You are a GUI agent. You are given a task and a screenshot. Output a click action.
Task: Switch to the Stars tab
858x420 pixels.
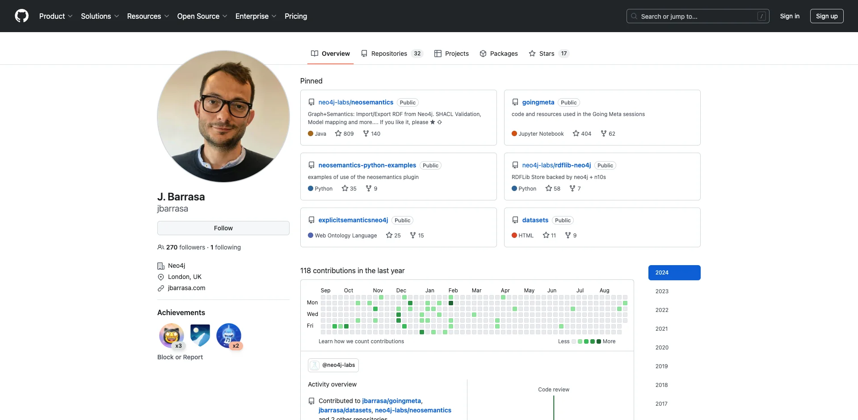(549, 54)
